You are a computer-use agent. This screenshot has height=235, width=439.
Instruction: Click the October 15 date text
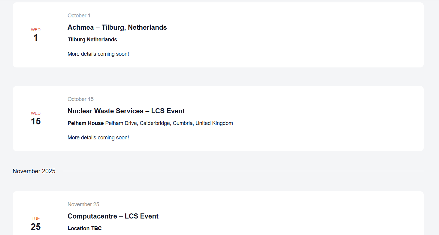coord(80,99)
